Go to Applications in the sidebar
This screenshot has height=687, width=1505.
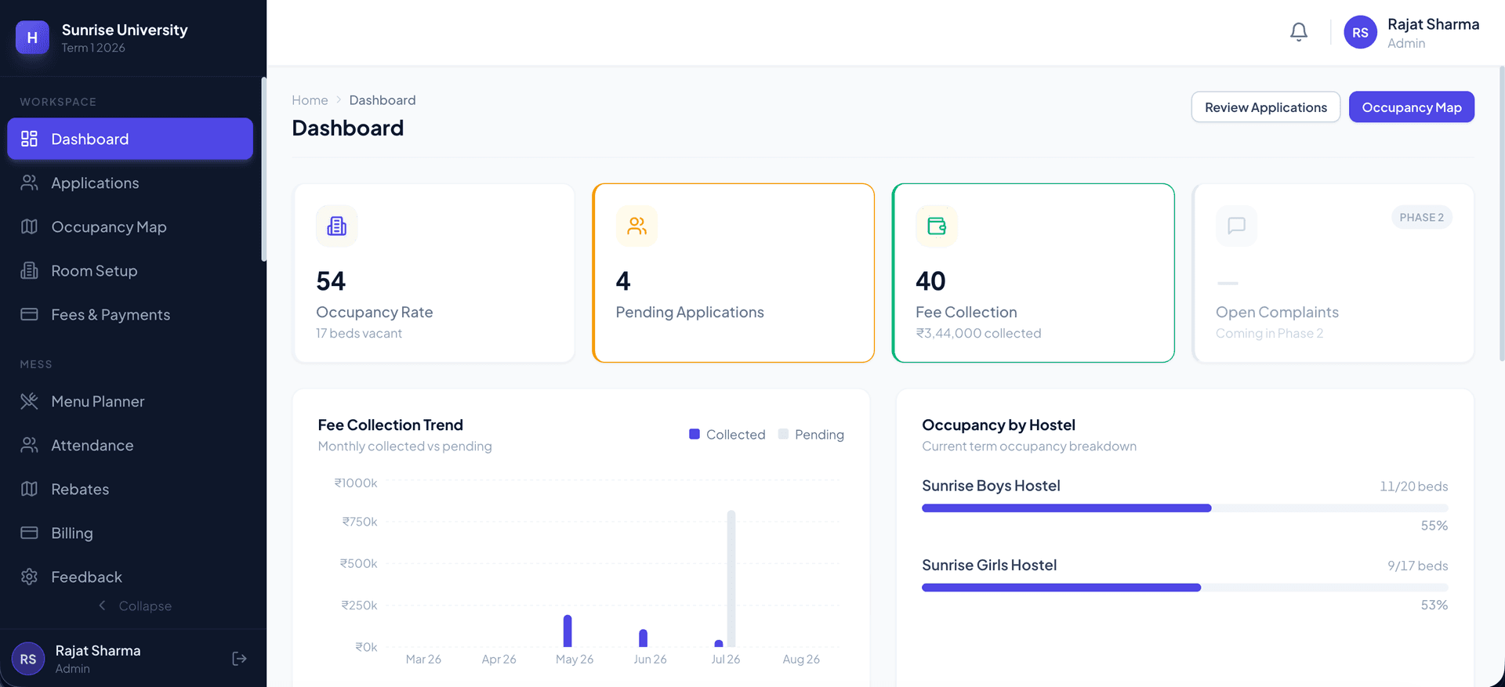(x=130, y=183)
